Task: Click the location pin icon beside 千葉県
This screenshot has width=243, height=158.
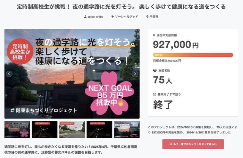Action: coord(147,17)
